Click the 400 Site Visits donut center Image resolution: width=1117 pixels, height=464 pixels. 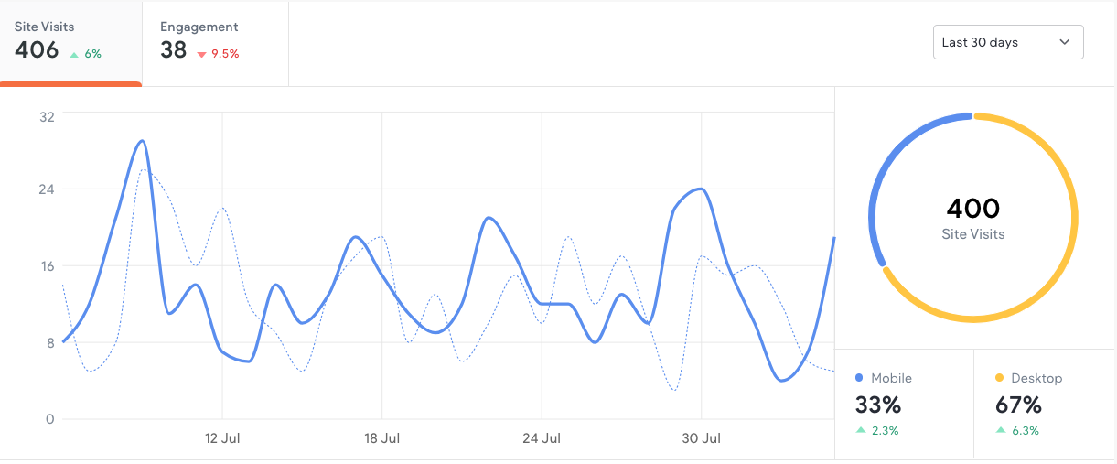pyautogui.click(x=973, y=218)
